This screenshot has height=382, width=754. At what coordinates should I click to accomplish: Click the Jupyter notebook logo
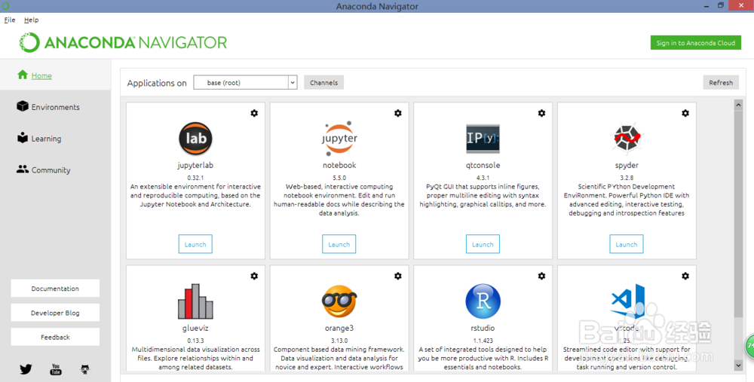(x=339, y=139)
